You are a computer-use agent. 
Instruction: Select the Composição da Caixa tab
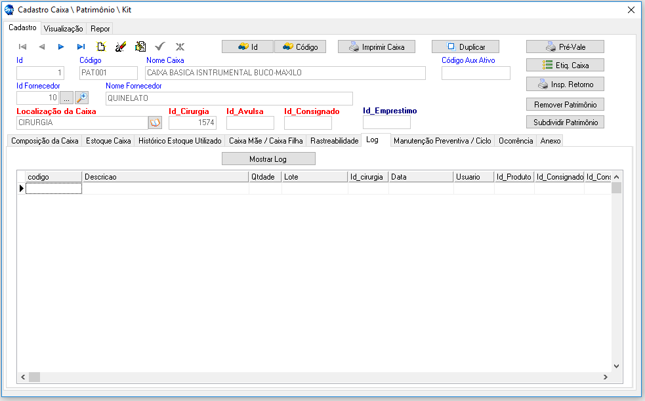point(45,141)
